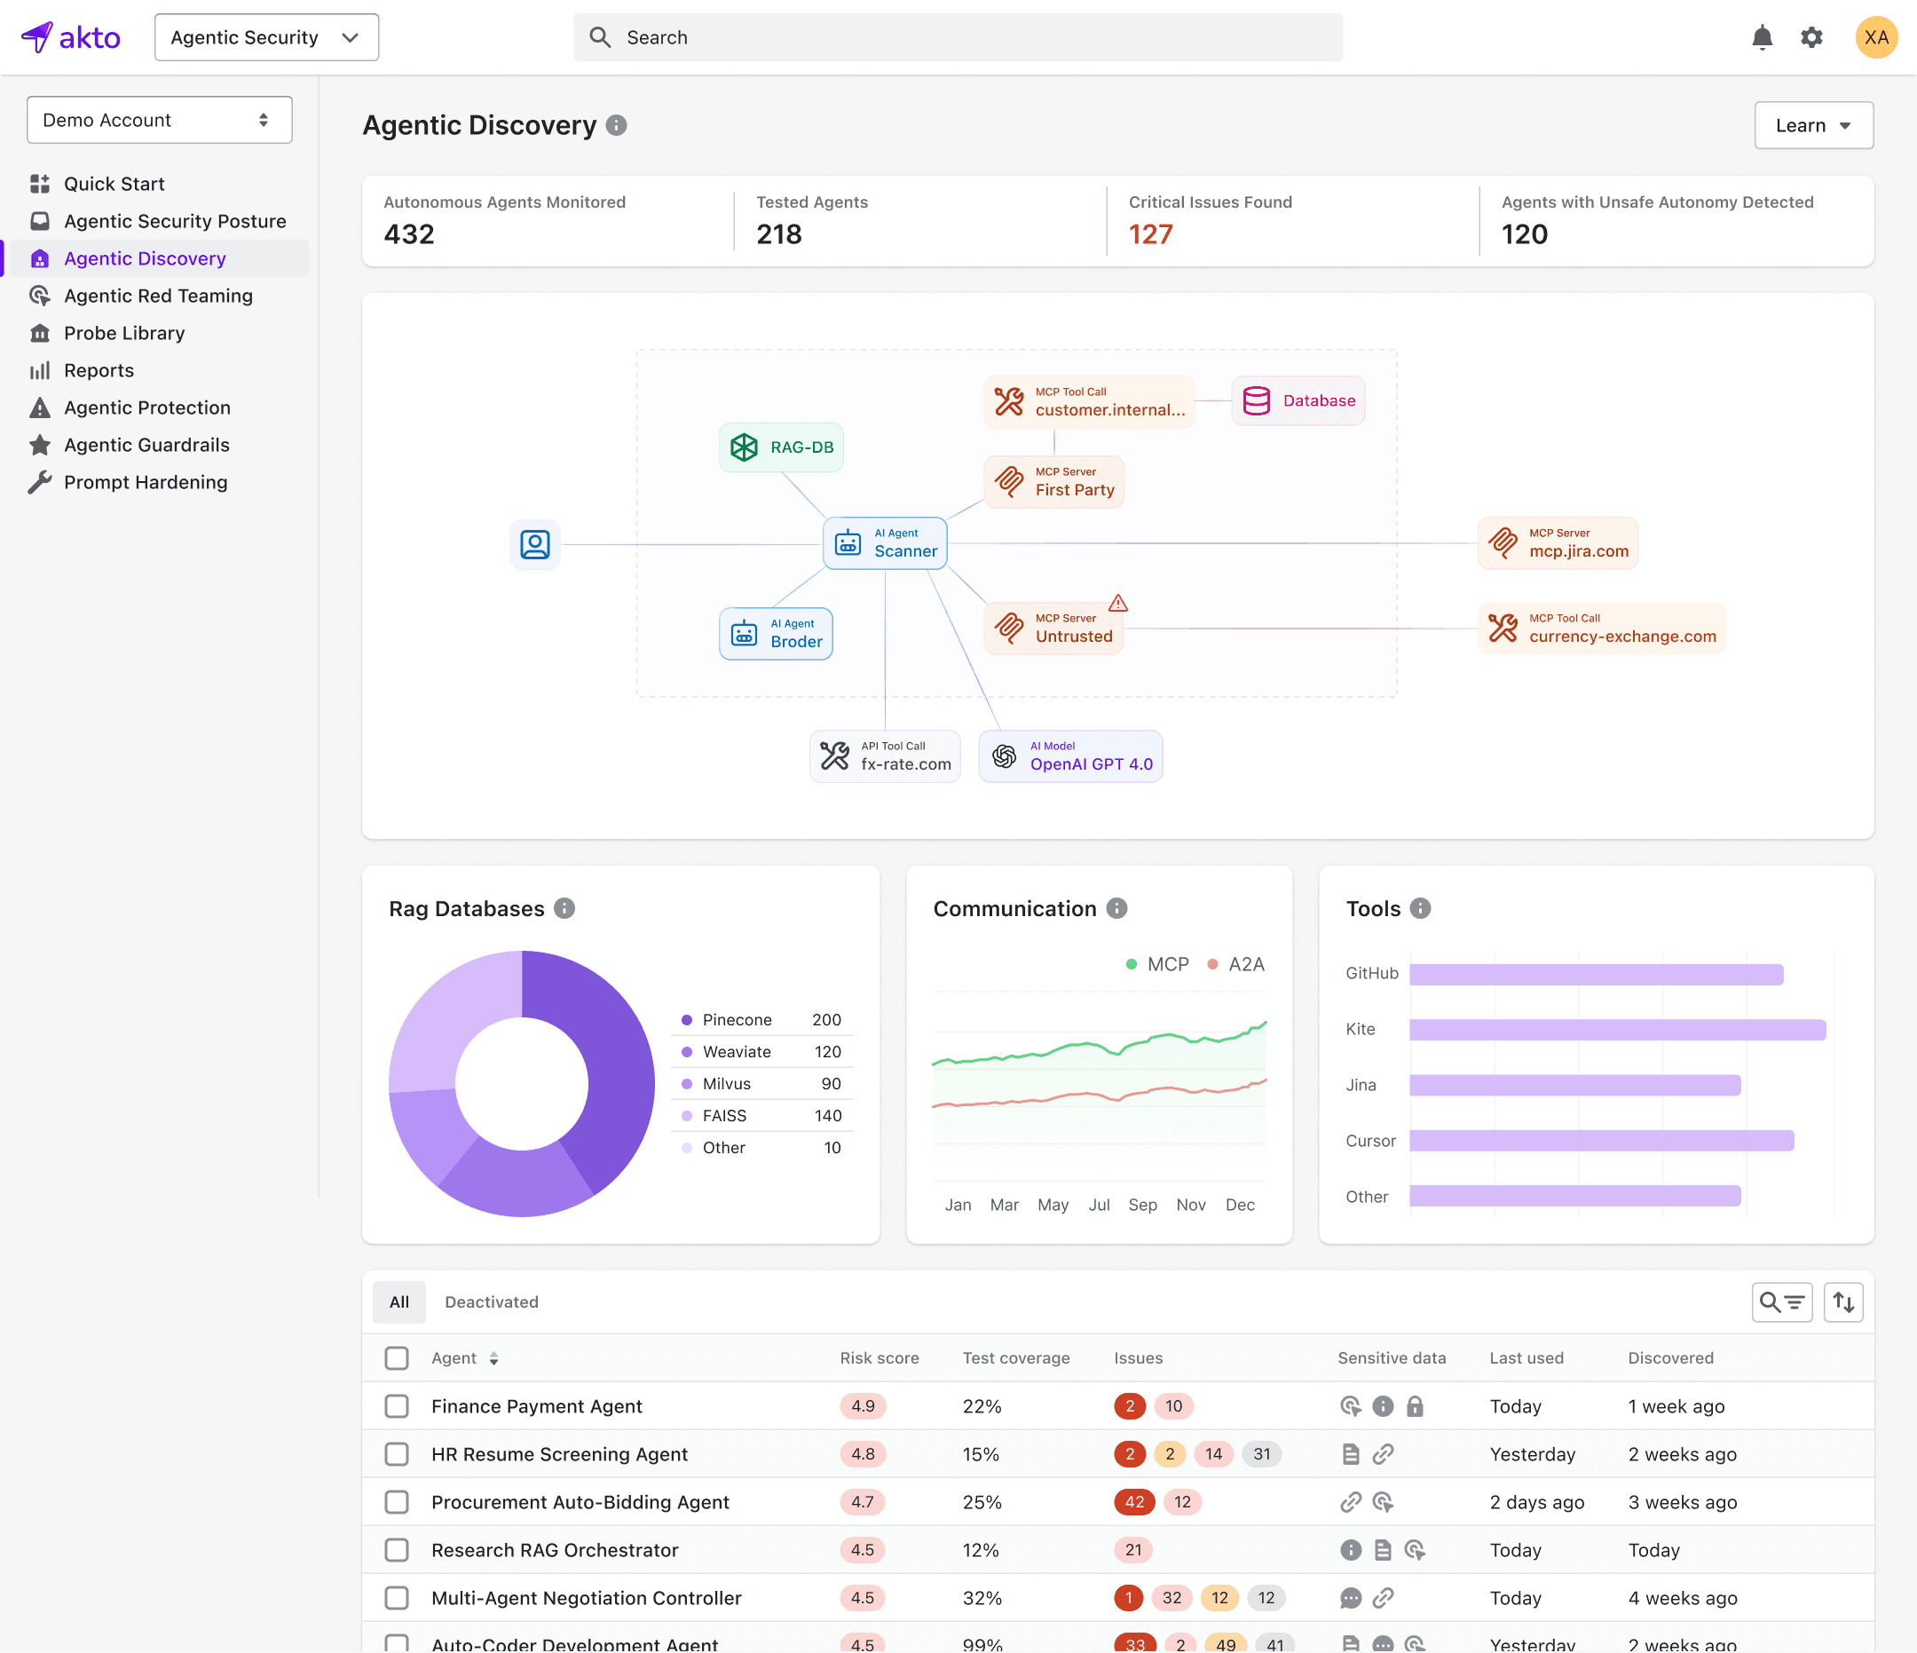Screen dimensions: 1917x1653
Task: Click the info icon next to Rag Databases
Action: click(564, 909)
